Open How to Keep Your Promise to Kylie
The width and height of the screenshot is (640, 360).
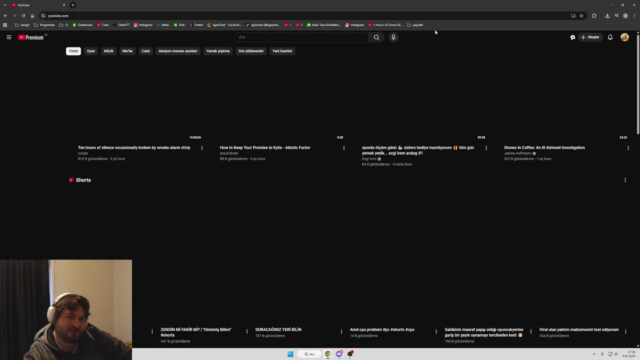265,147
